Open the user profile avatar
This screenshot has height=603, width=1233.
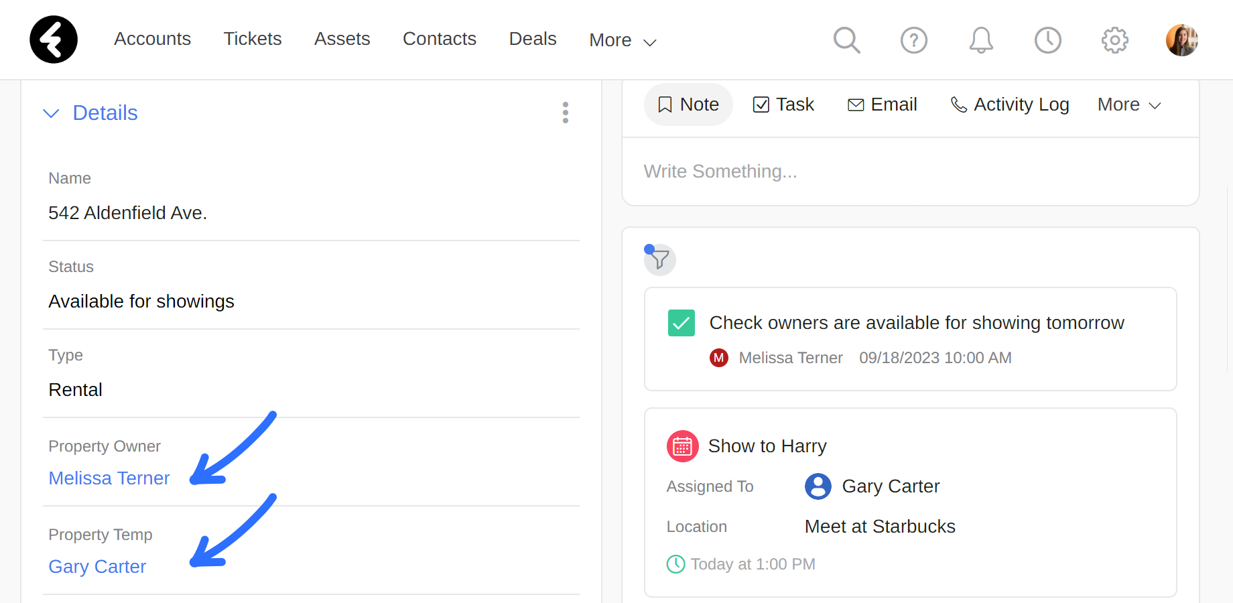(x=1182, y=40)
